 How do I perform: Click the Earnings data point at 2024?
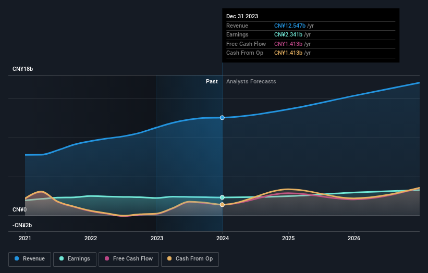coord(222,197)
